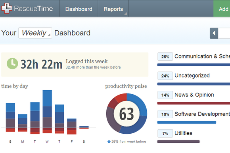The height and width of the screenshot is (153, 230).
Task: Click the green Add button
Action: pos(222,9)
